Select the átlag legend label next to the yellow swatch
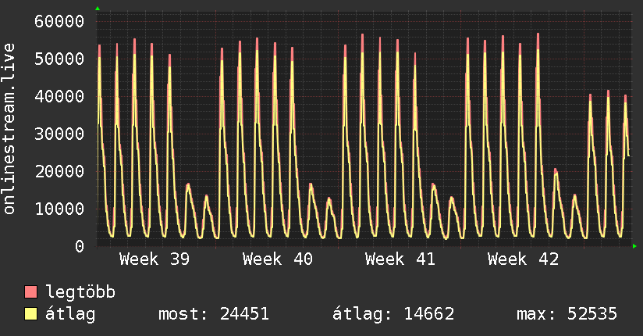This screenshot has width=643, height=336. 70,314
